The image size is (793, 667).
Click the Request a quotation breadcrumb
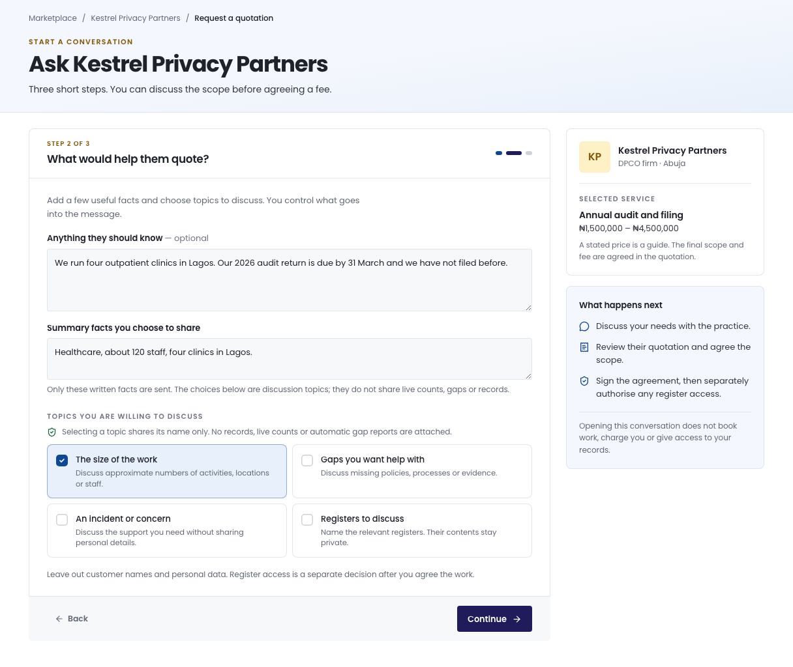point(233,18)
